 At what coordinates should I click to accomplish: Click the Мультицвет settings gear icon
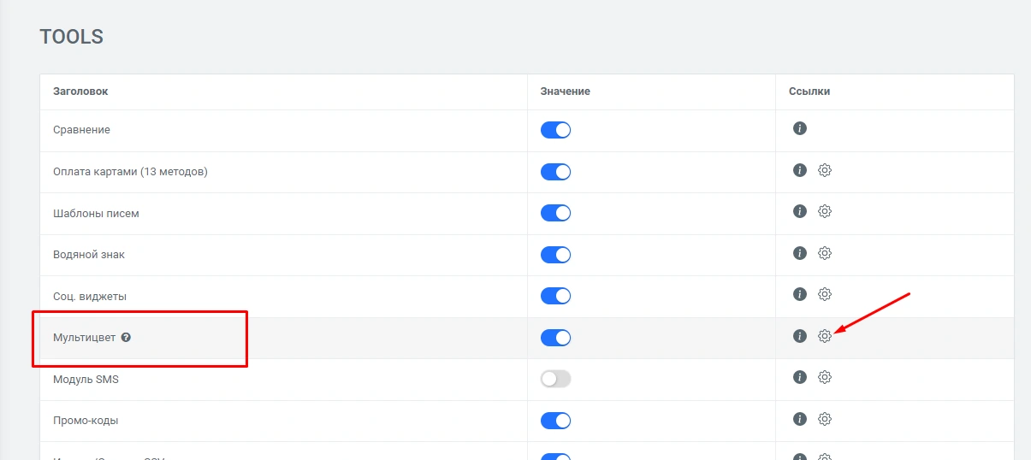coord(825,336)
